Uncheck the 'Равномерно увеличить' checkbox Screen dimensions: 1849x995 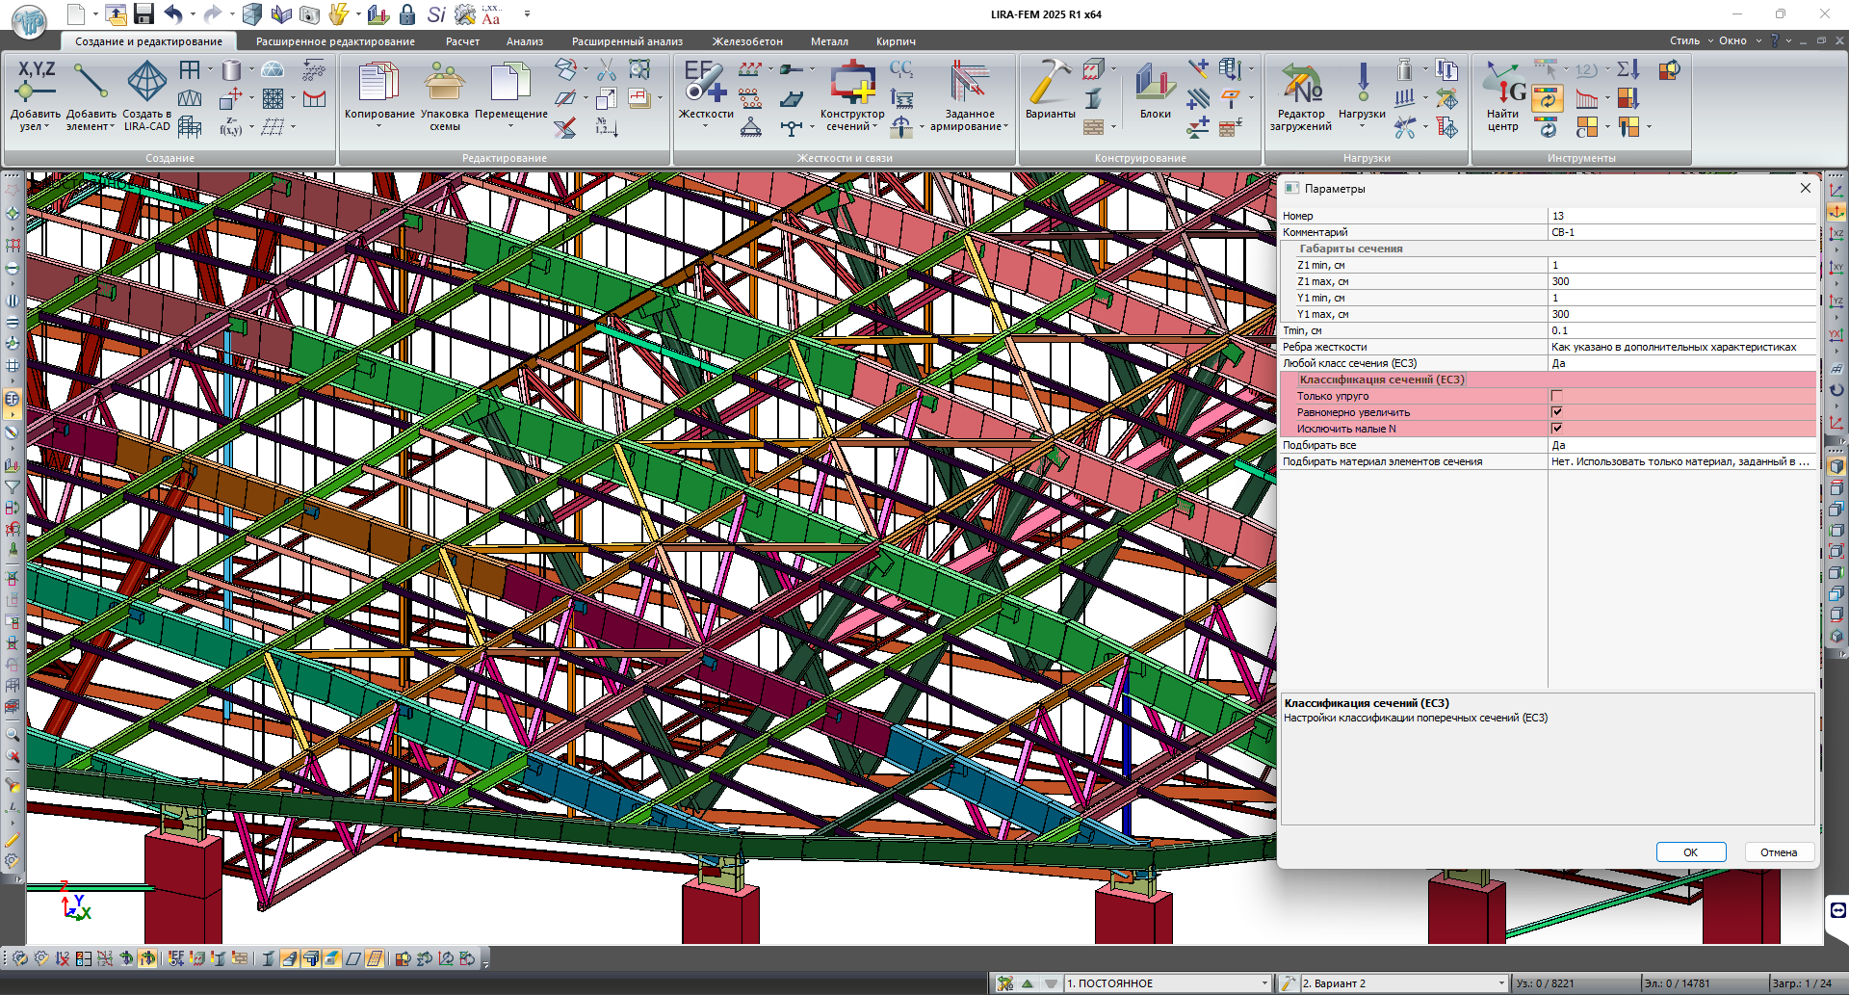pos(1556,412)
